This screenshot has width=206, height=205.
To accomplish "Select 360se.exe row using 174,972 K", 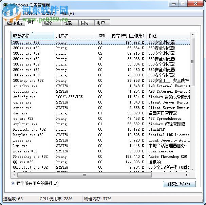I will coord(100,42).
